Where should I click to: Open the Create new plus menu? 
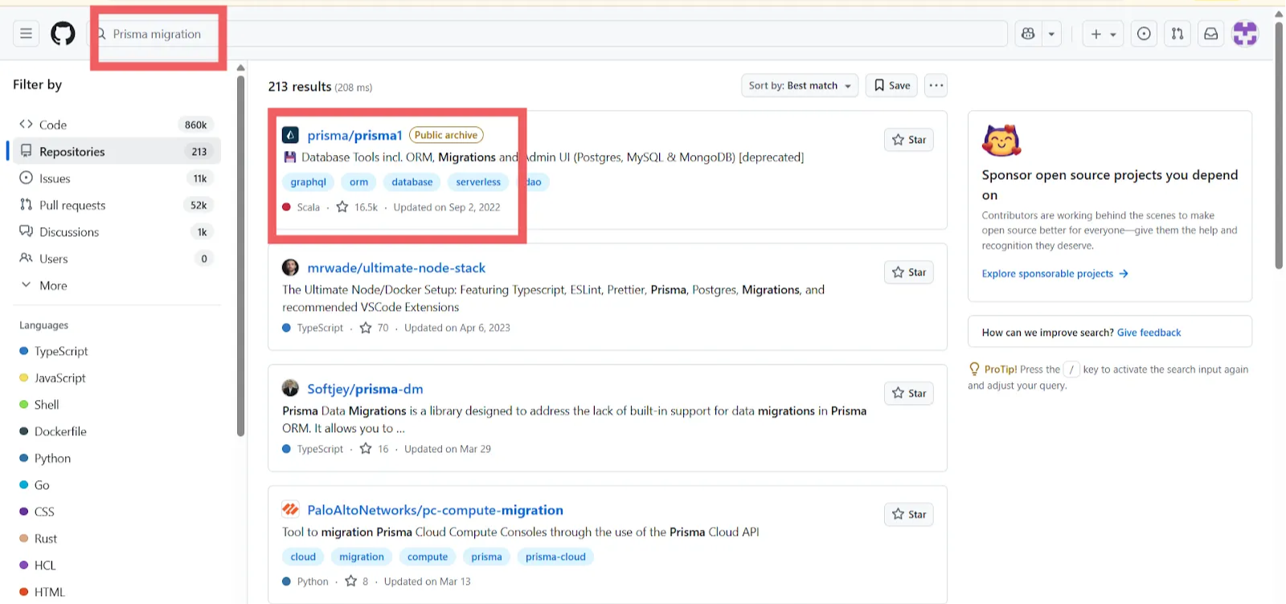coord(1103,34)
